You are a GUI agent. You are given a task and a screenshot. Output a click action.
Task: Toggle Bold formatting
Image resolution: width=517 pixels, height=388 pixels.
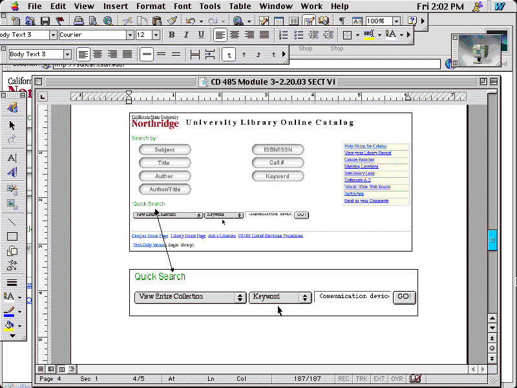click(171, 35)
